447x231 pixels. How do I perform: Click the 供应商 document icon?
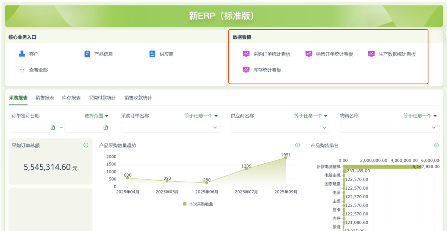point(152,54)
